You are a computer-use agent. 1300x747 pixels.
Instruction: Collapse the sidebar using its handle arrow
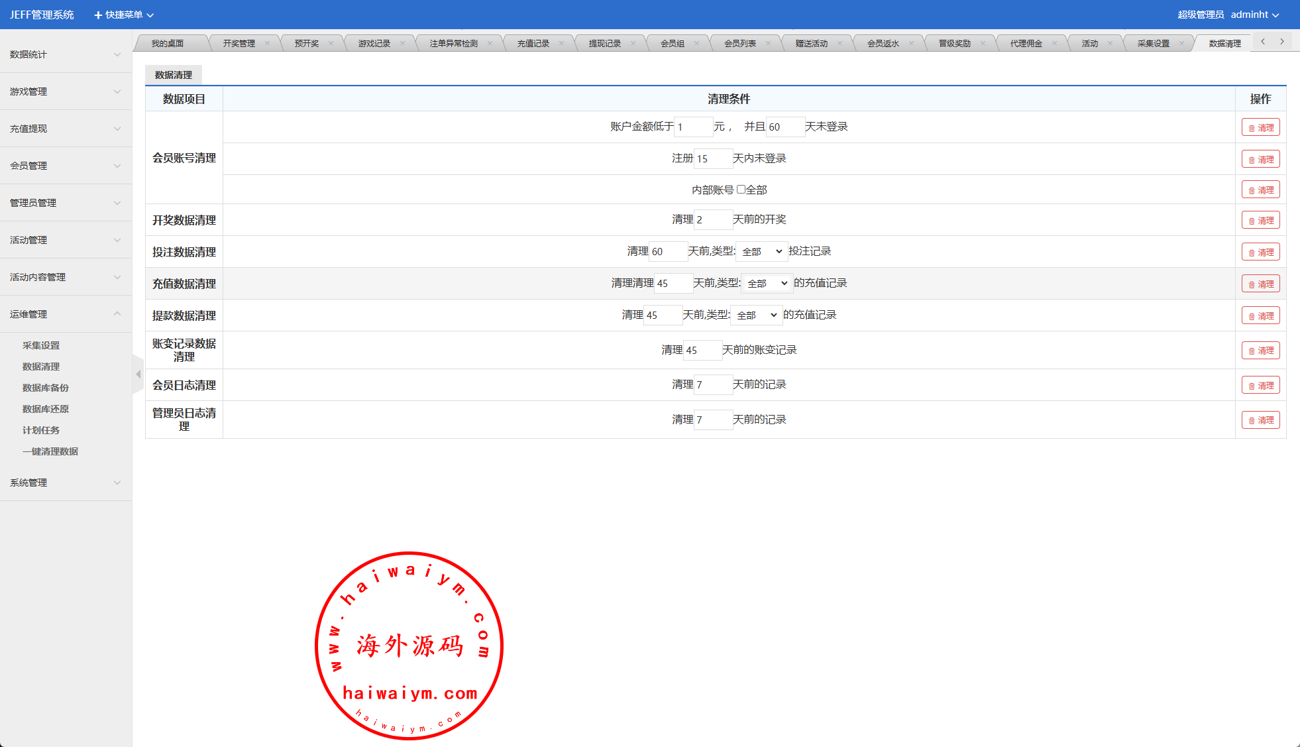coord(138,374)
